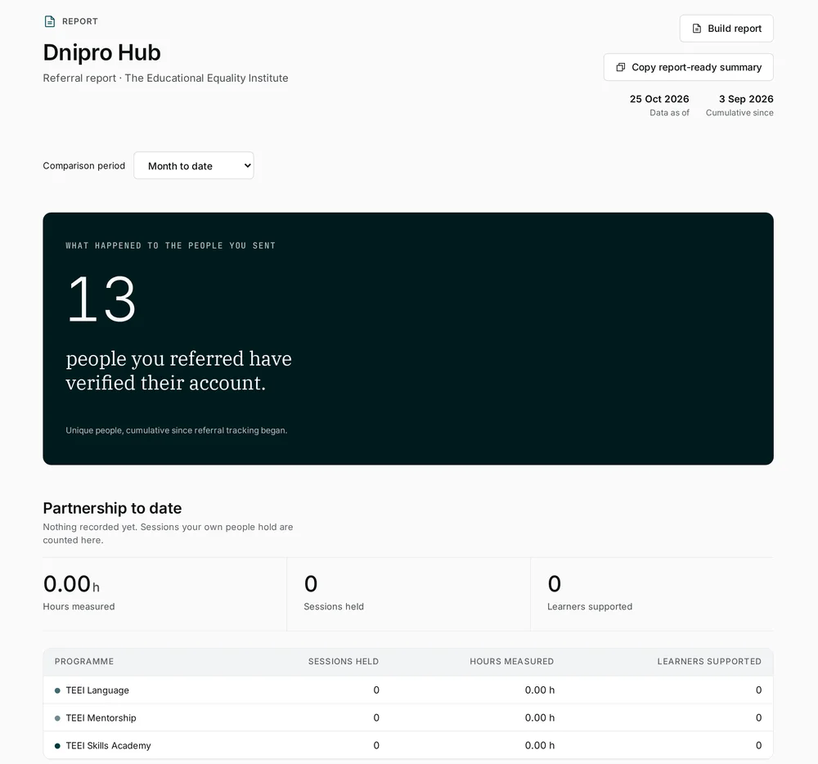Click the Cumulative since label
This screenshot has height=764, width=818.
click(739, 113)
